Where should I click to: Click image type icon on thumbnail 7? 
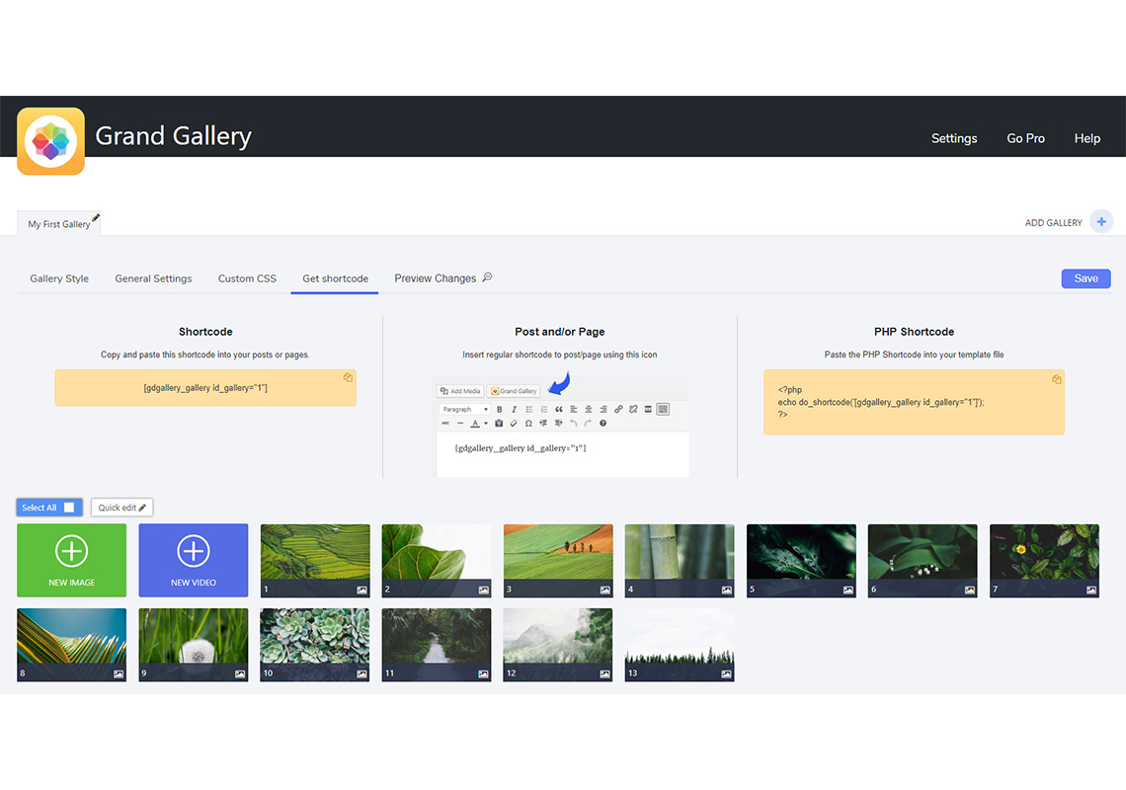[1091, 591]
